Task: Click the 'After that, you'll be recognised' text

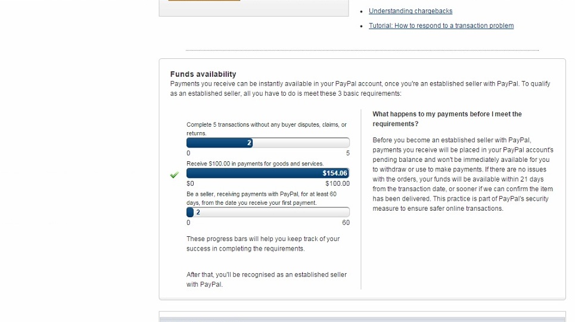Action: (x=266, y=280)
